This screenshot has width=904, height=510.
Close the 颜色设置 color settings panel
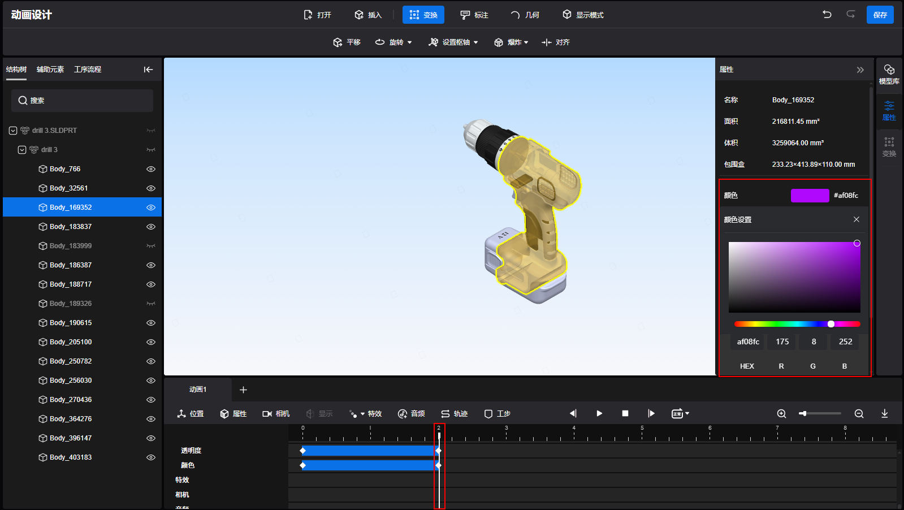click(857, 219)
